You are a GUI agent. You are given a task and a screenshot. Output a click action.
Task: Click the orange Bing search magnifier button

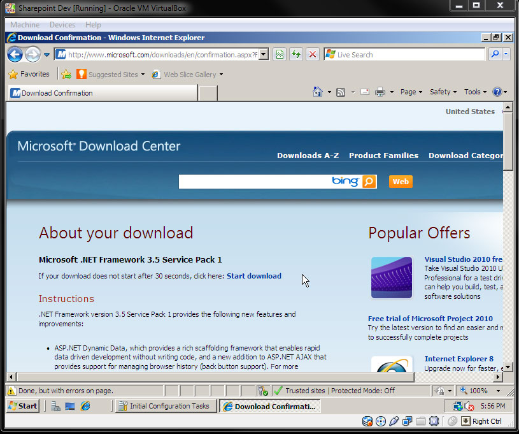(x=369, y=182)
